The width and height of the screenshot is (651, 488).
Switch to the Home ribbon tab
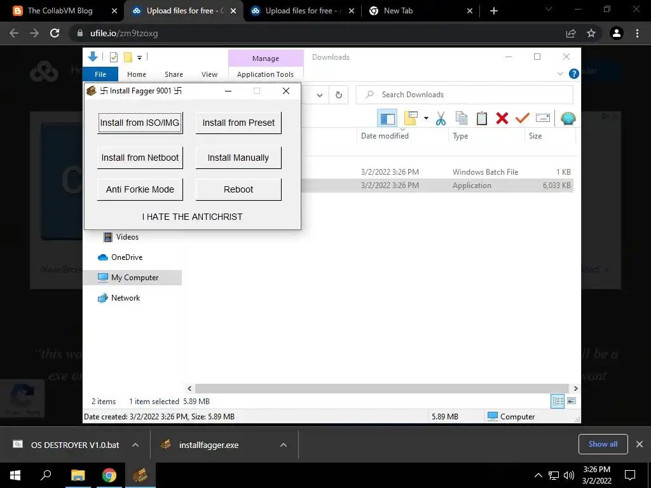(x=137, y=74)
